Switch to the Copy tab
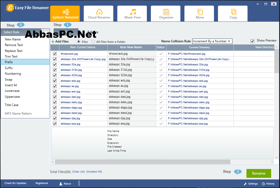Screen dimensions: 280x188 click(x=233, y=14)
